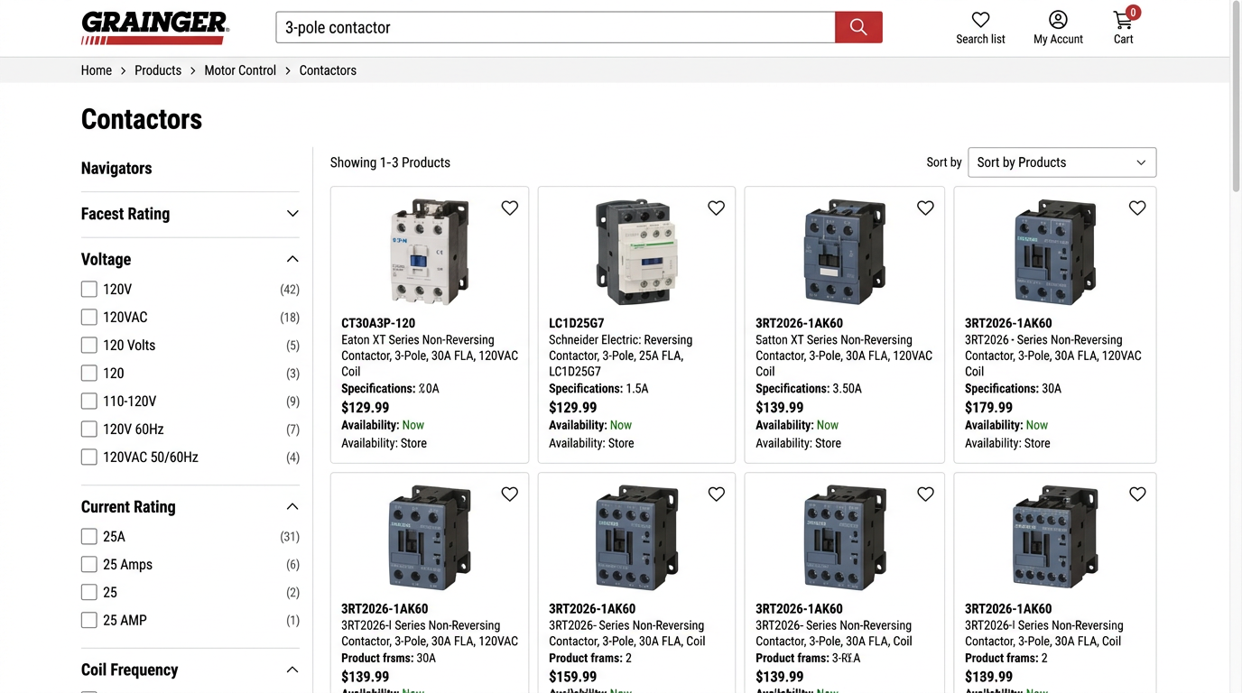Open the CT30A3P-120 product title link
The width and height of the screenshot is (1242, 693).
[x=378, y=323]
